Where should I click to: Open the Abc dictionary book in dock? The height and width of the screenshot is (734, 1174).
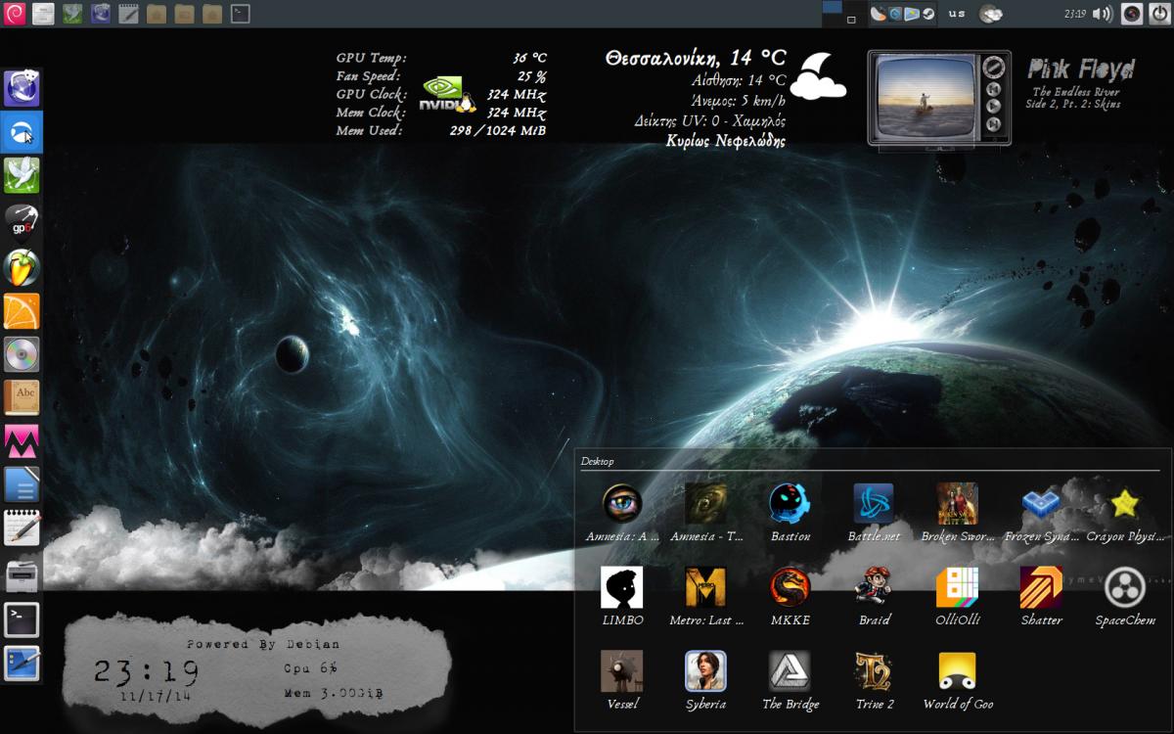pyautogui.click(x=22, y=398)
